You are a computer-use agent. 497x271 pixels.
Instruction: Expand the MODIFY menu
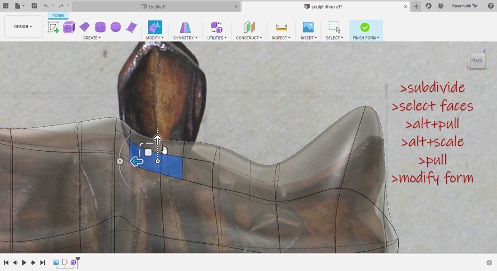(155, 38)
